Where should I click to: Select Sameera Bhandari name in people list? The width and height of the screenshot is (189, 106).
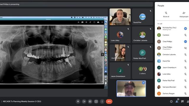tap(169, 87)
